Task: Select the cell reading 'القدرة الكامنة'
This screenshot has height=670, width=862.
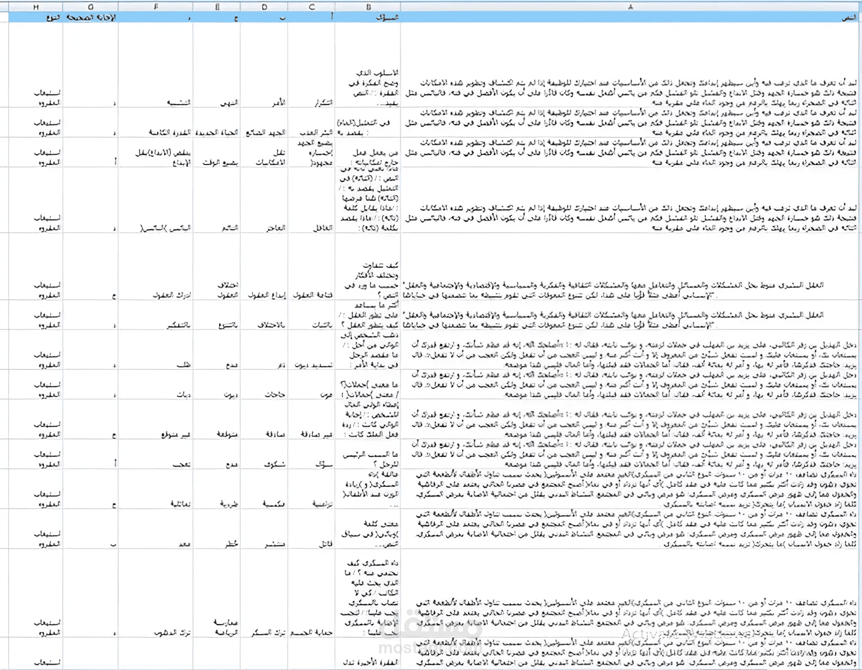Action: 156,123
